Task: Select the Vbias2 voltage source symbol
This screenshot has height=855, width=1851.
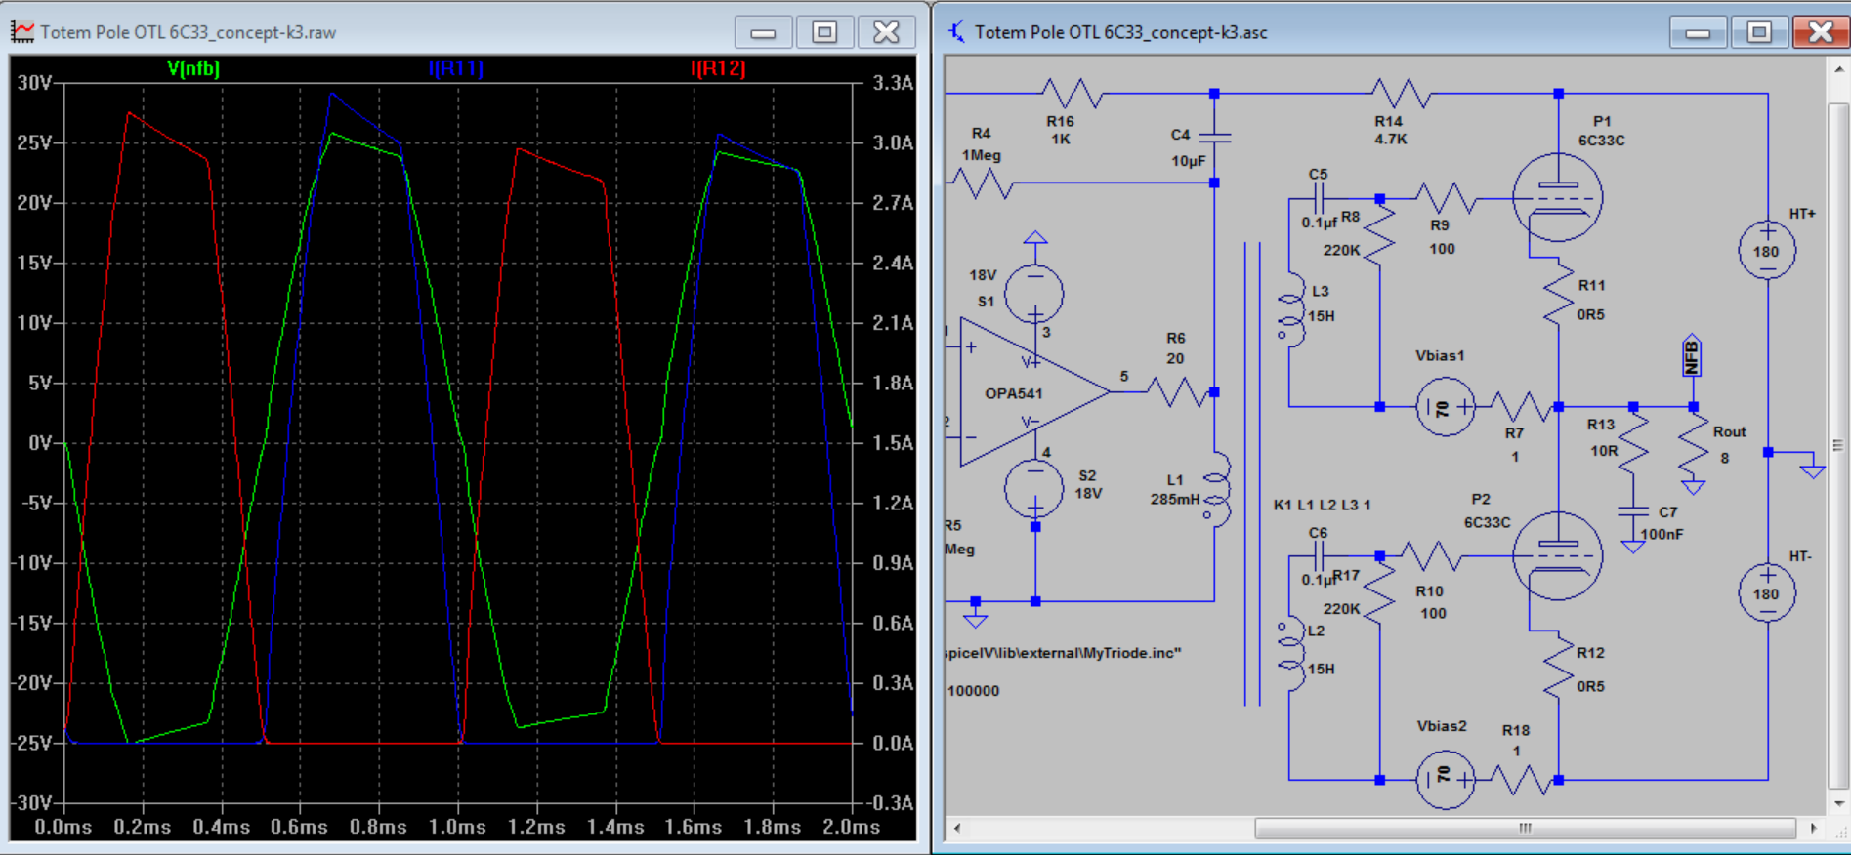Action: point(1446,780)
